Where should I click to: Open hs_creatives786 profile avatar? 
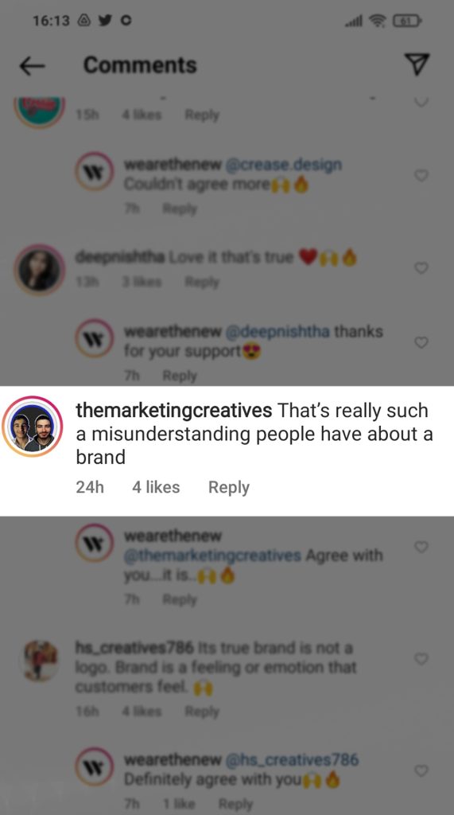coord(40,661)
